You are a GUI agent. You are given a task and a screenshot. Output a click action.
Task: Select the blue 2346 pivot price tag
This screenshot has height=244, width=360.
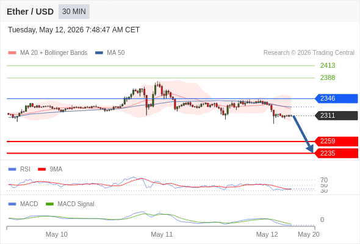[336, 98]
